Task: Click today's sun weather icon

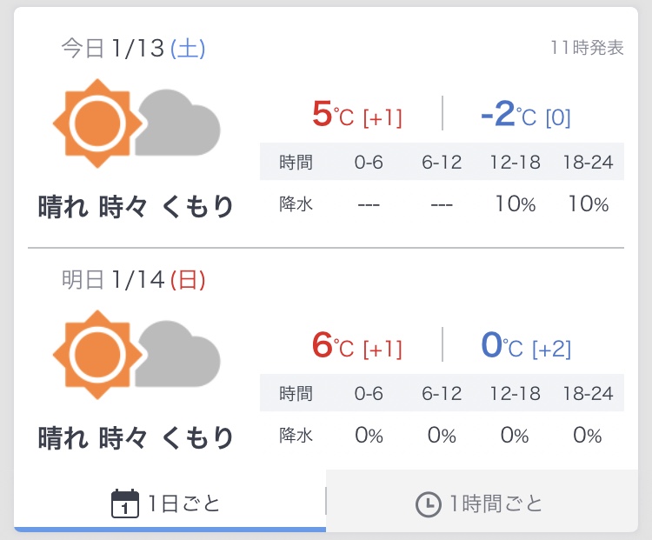Action: pyautogui.click(x=94, y=123)
